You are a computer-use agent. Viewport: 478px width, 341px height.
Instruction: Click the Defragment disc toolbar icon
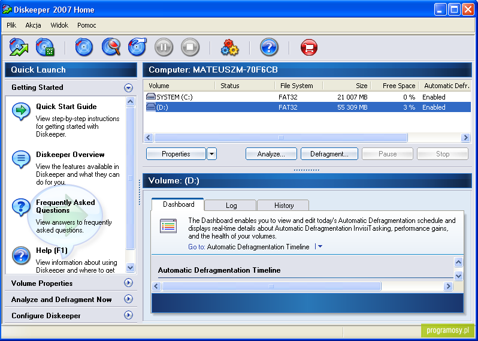point(137,47)
